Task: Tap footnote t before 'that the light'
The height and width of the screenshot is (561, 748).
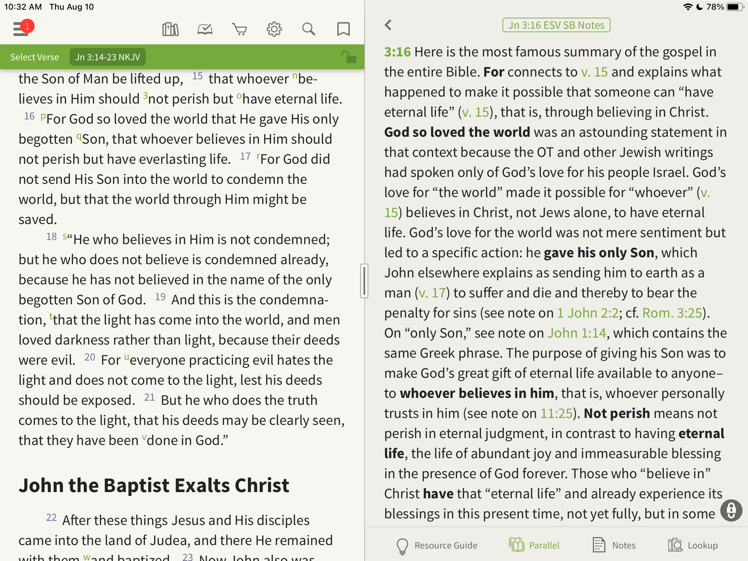Action: 51,317
